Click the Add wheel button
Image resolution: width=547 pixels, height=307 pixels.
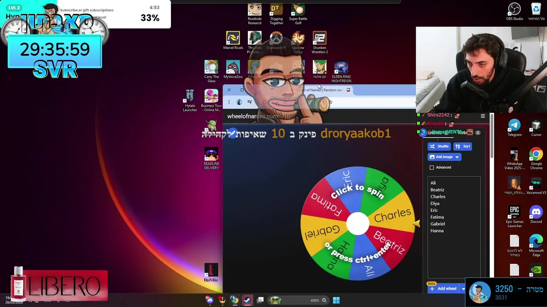(443, 289)
